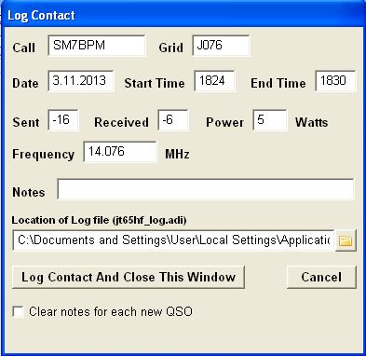Focus the Start Time field 1824
This screenshot has height=356, width=366.
214,81
